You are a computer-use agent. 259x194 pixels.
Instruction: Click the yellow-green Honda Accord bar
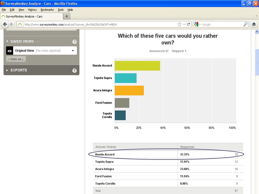[137, 66]
